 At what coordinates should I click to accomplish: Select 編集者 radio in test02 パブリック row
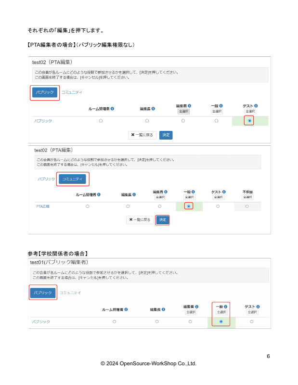[183, 121]
